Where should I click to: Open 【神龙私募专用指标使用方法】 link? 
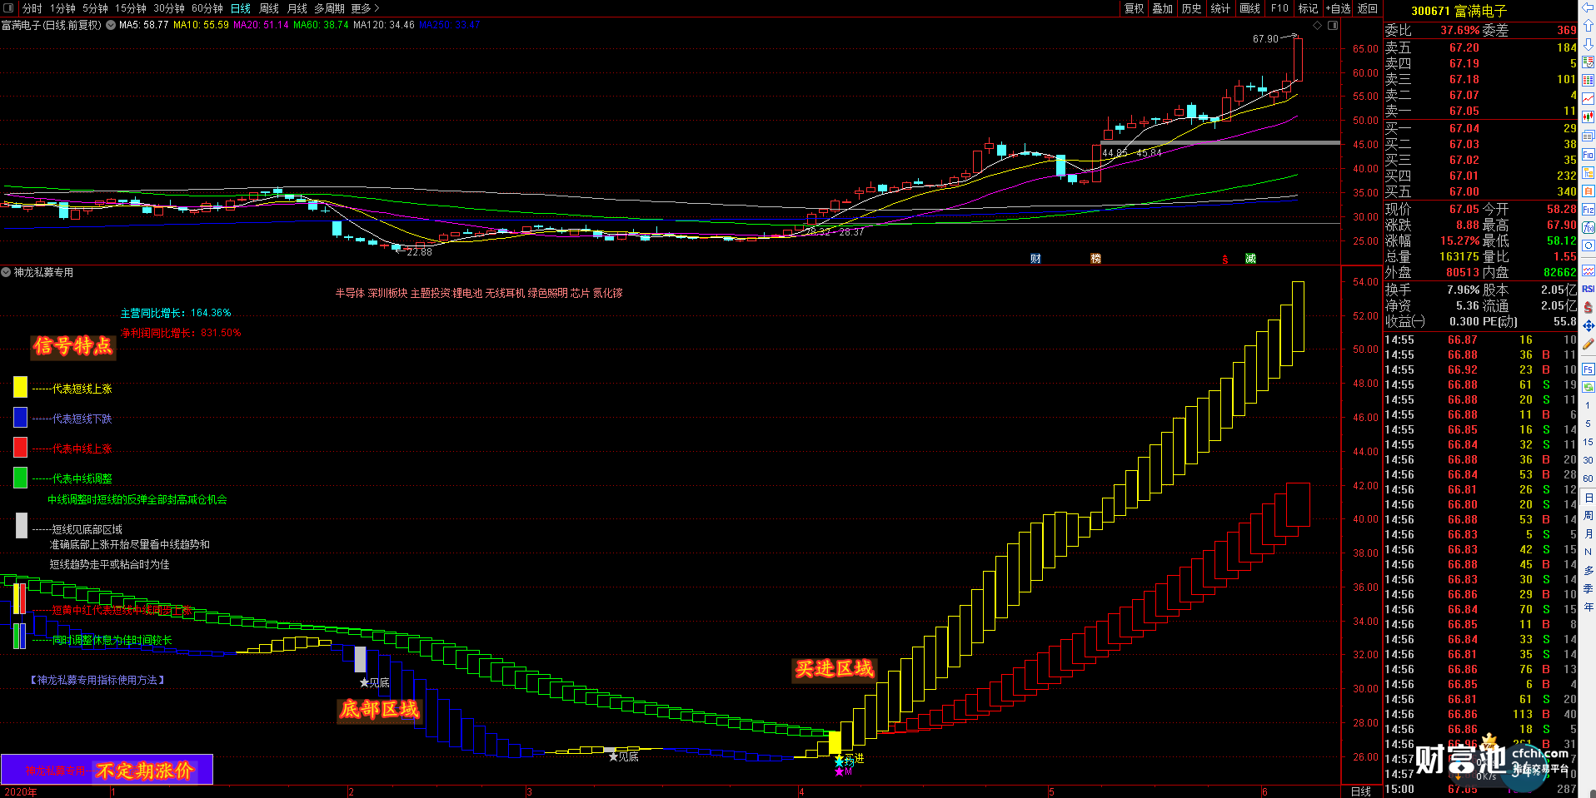97,680
